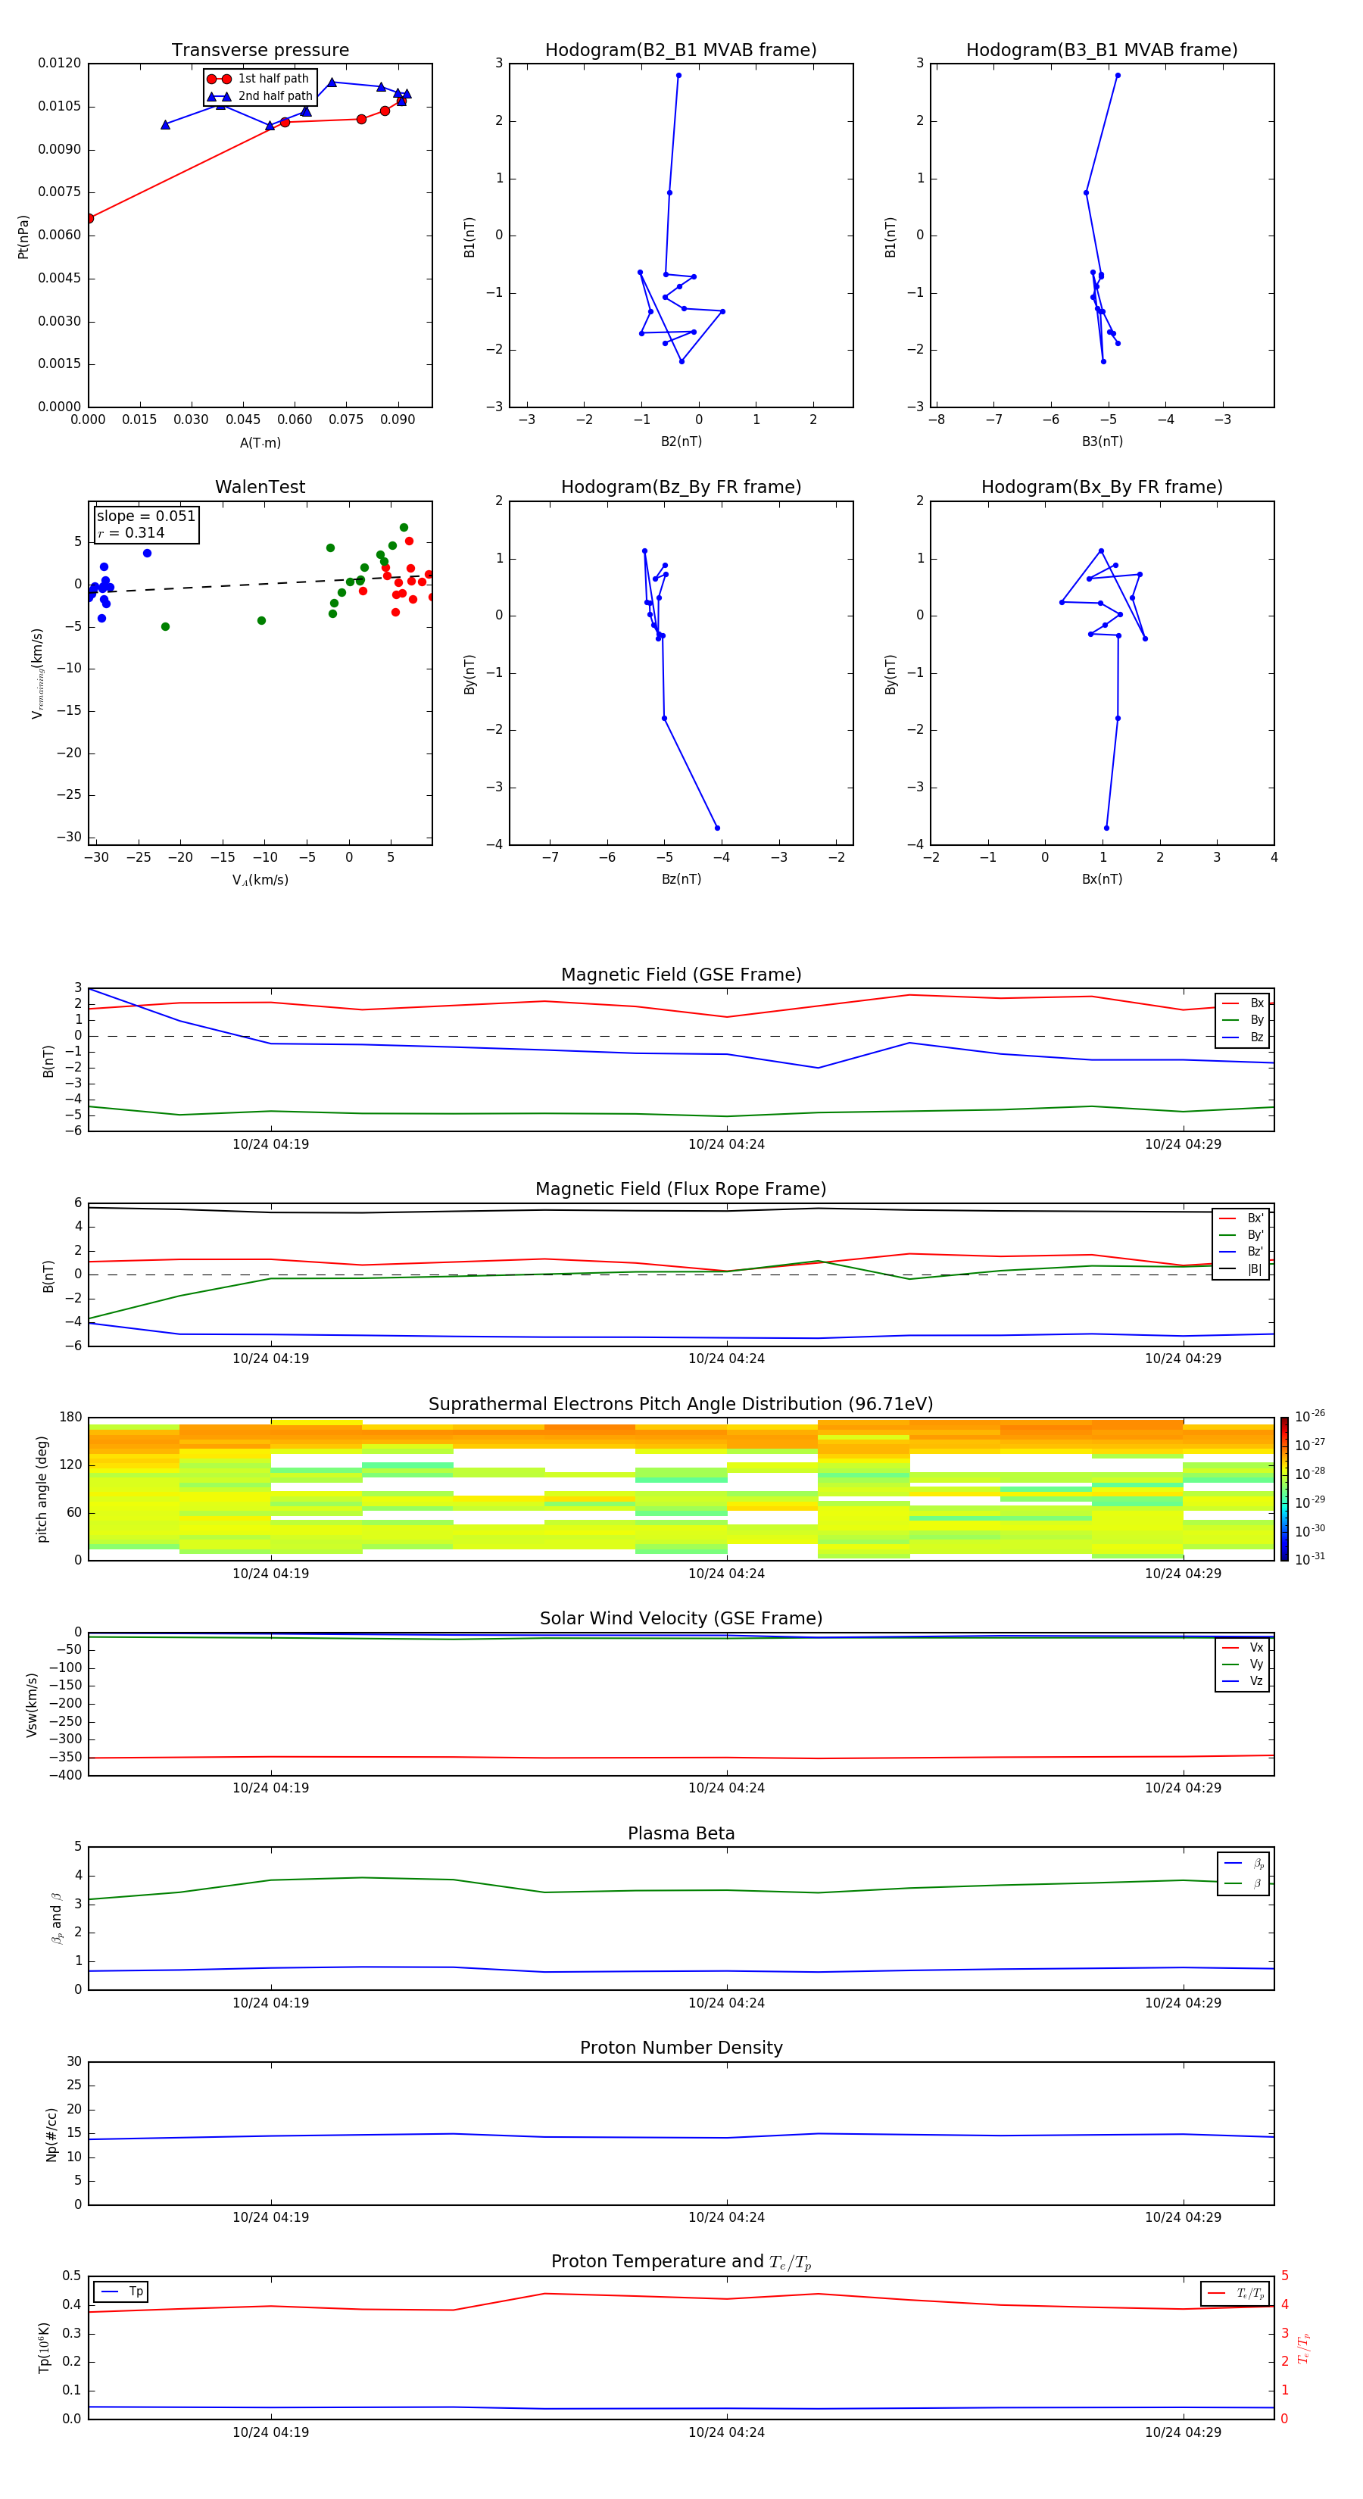Click the 'B2(nT)' x-axis label
The image size is (1363, 2499).
681,441
